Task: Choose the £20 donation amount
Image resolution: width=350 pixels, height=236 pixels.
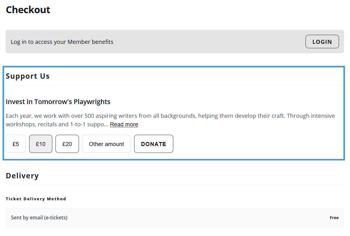Action: tap(67, 144)
